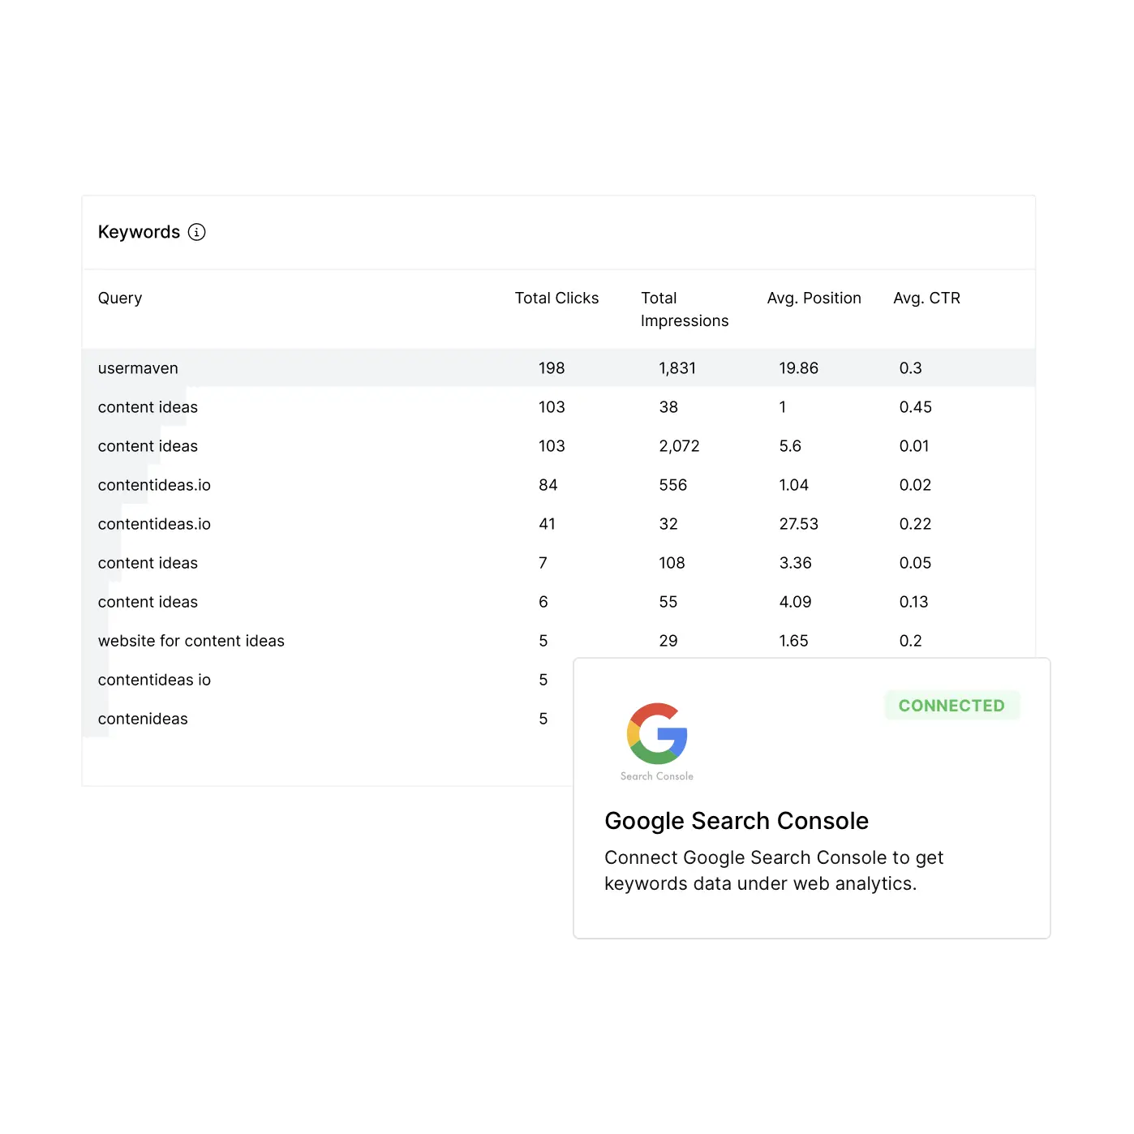This screenshot has width=1134, height=1134.
Task: Sort by Total Clicks column header
Action: tap(556, 298)
